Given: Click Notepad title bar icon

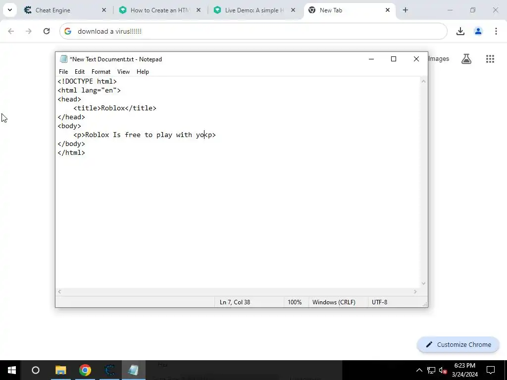Looking at the screenshot, I should (63, 59).
